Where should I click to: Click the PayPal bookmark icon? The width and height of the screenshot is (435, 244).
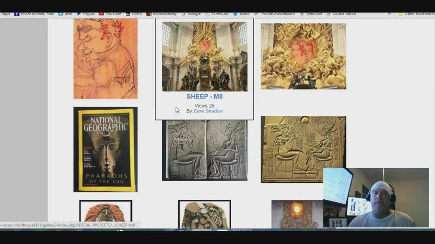79,14
